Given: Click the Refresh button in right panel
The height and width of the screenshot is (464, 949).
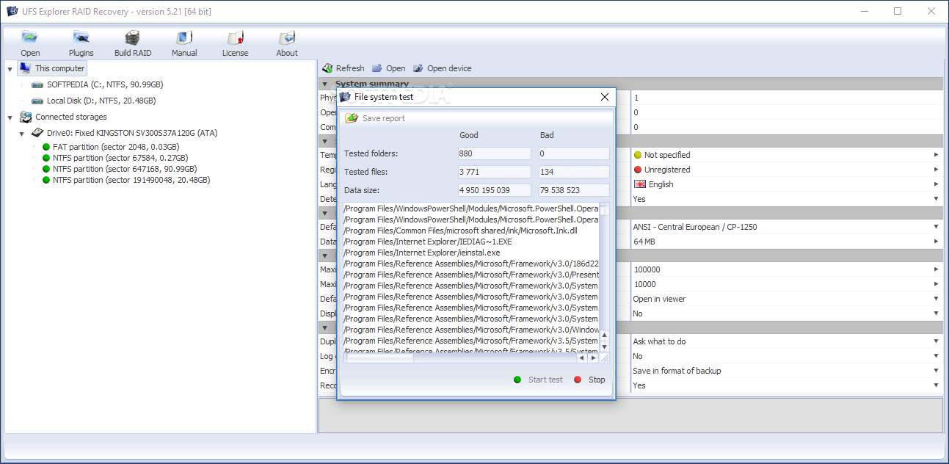Looking at the screenshot, I should pos(343,68).
